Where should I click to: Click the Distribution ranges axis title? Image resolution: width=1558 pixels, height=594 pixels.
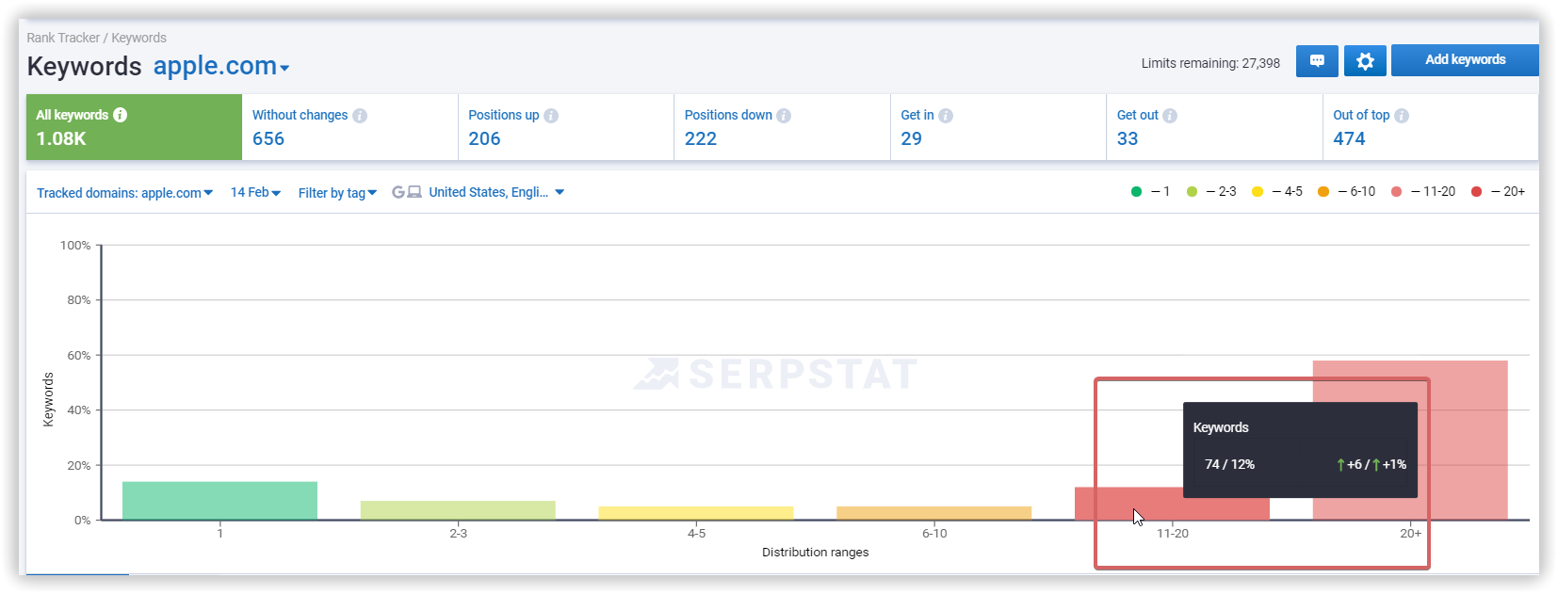[816, 553]
